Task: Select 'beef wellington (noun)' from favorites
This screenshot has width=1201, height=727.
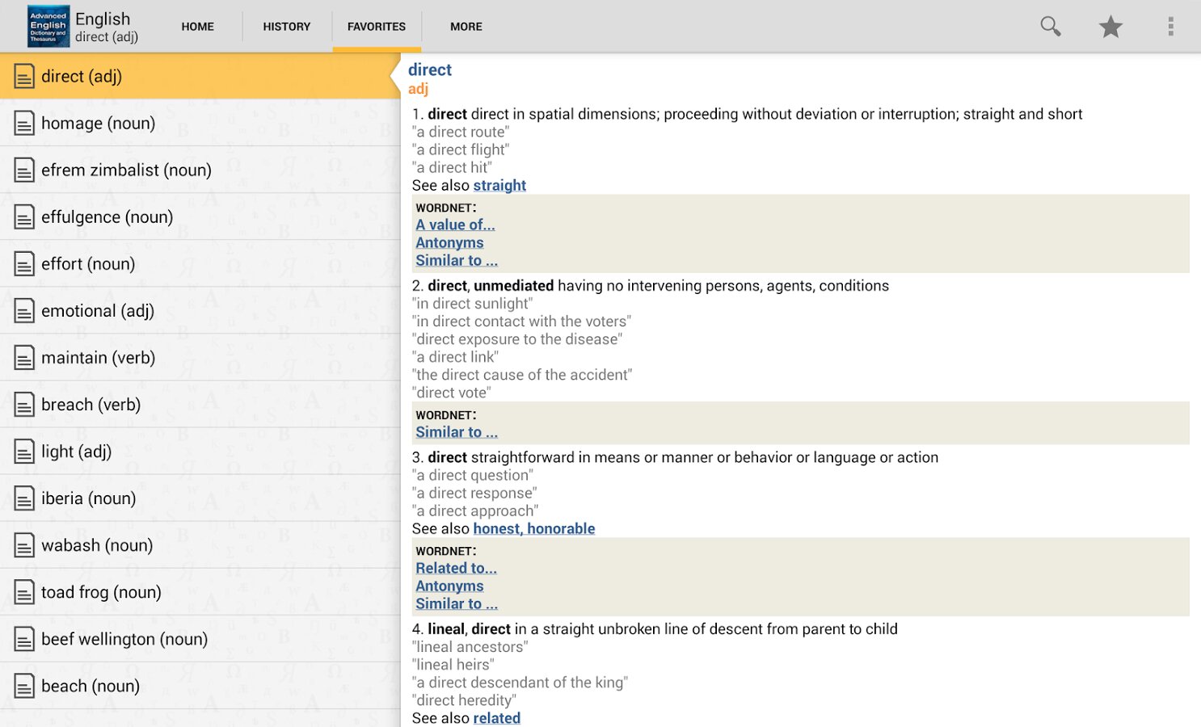Action: pos(124,639)
